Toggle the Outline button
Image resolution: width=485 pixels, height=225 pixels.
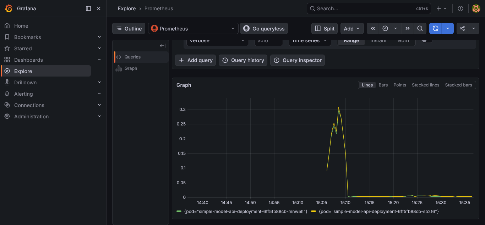coord(129,29)
